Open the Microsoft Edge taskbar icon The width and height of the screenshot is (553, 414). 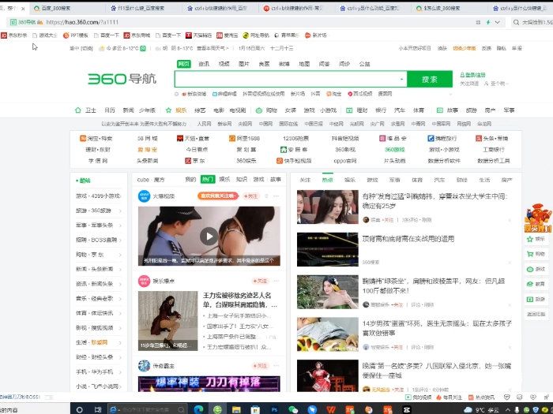(199, 409)
